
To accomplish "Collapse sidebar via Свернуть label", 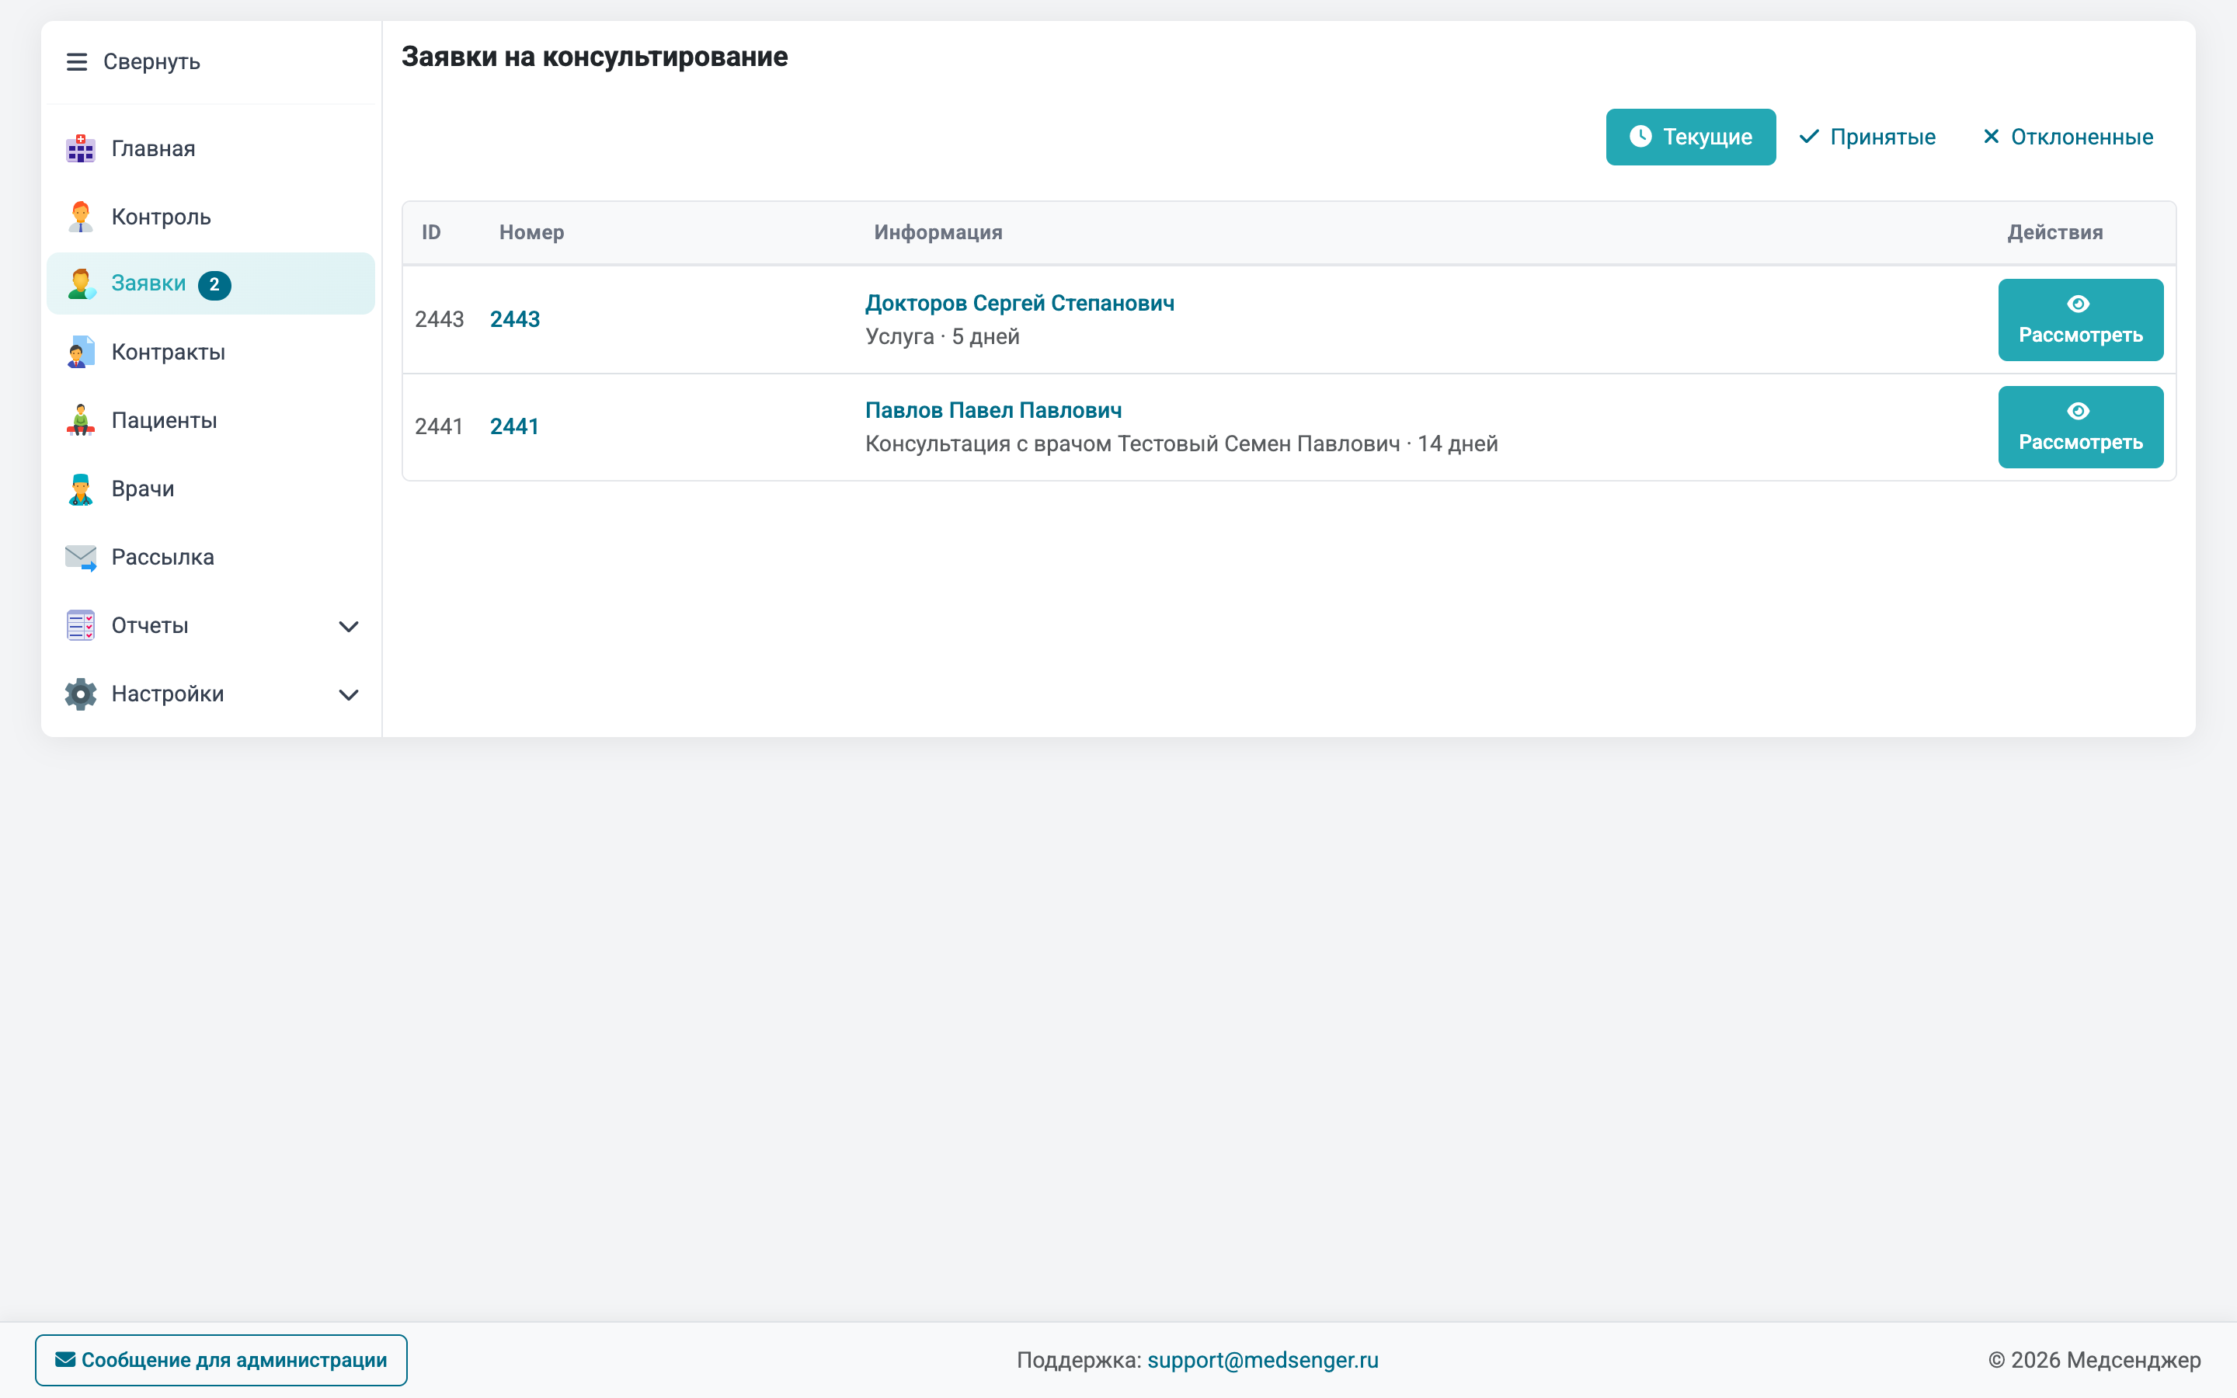I will coord(151,62).
